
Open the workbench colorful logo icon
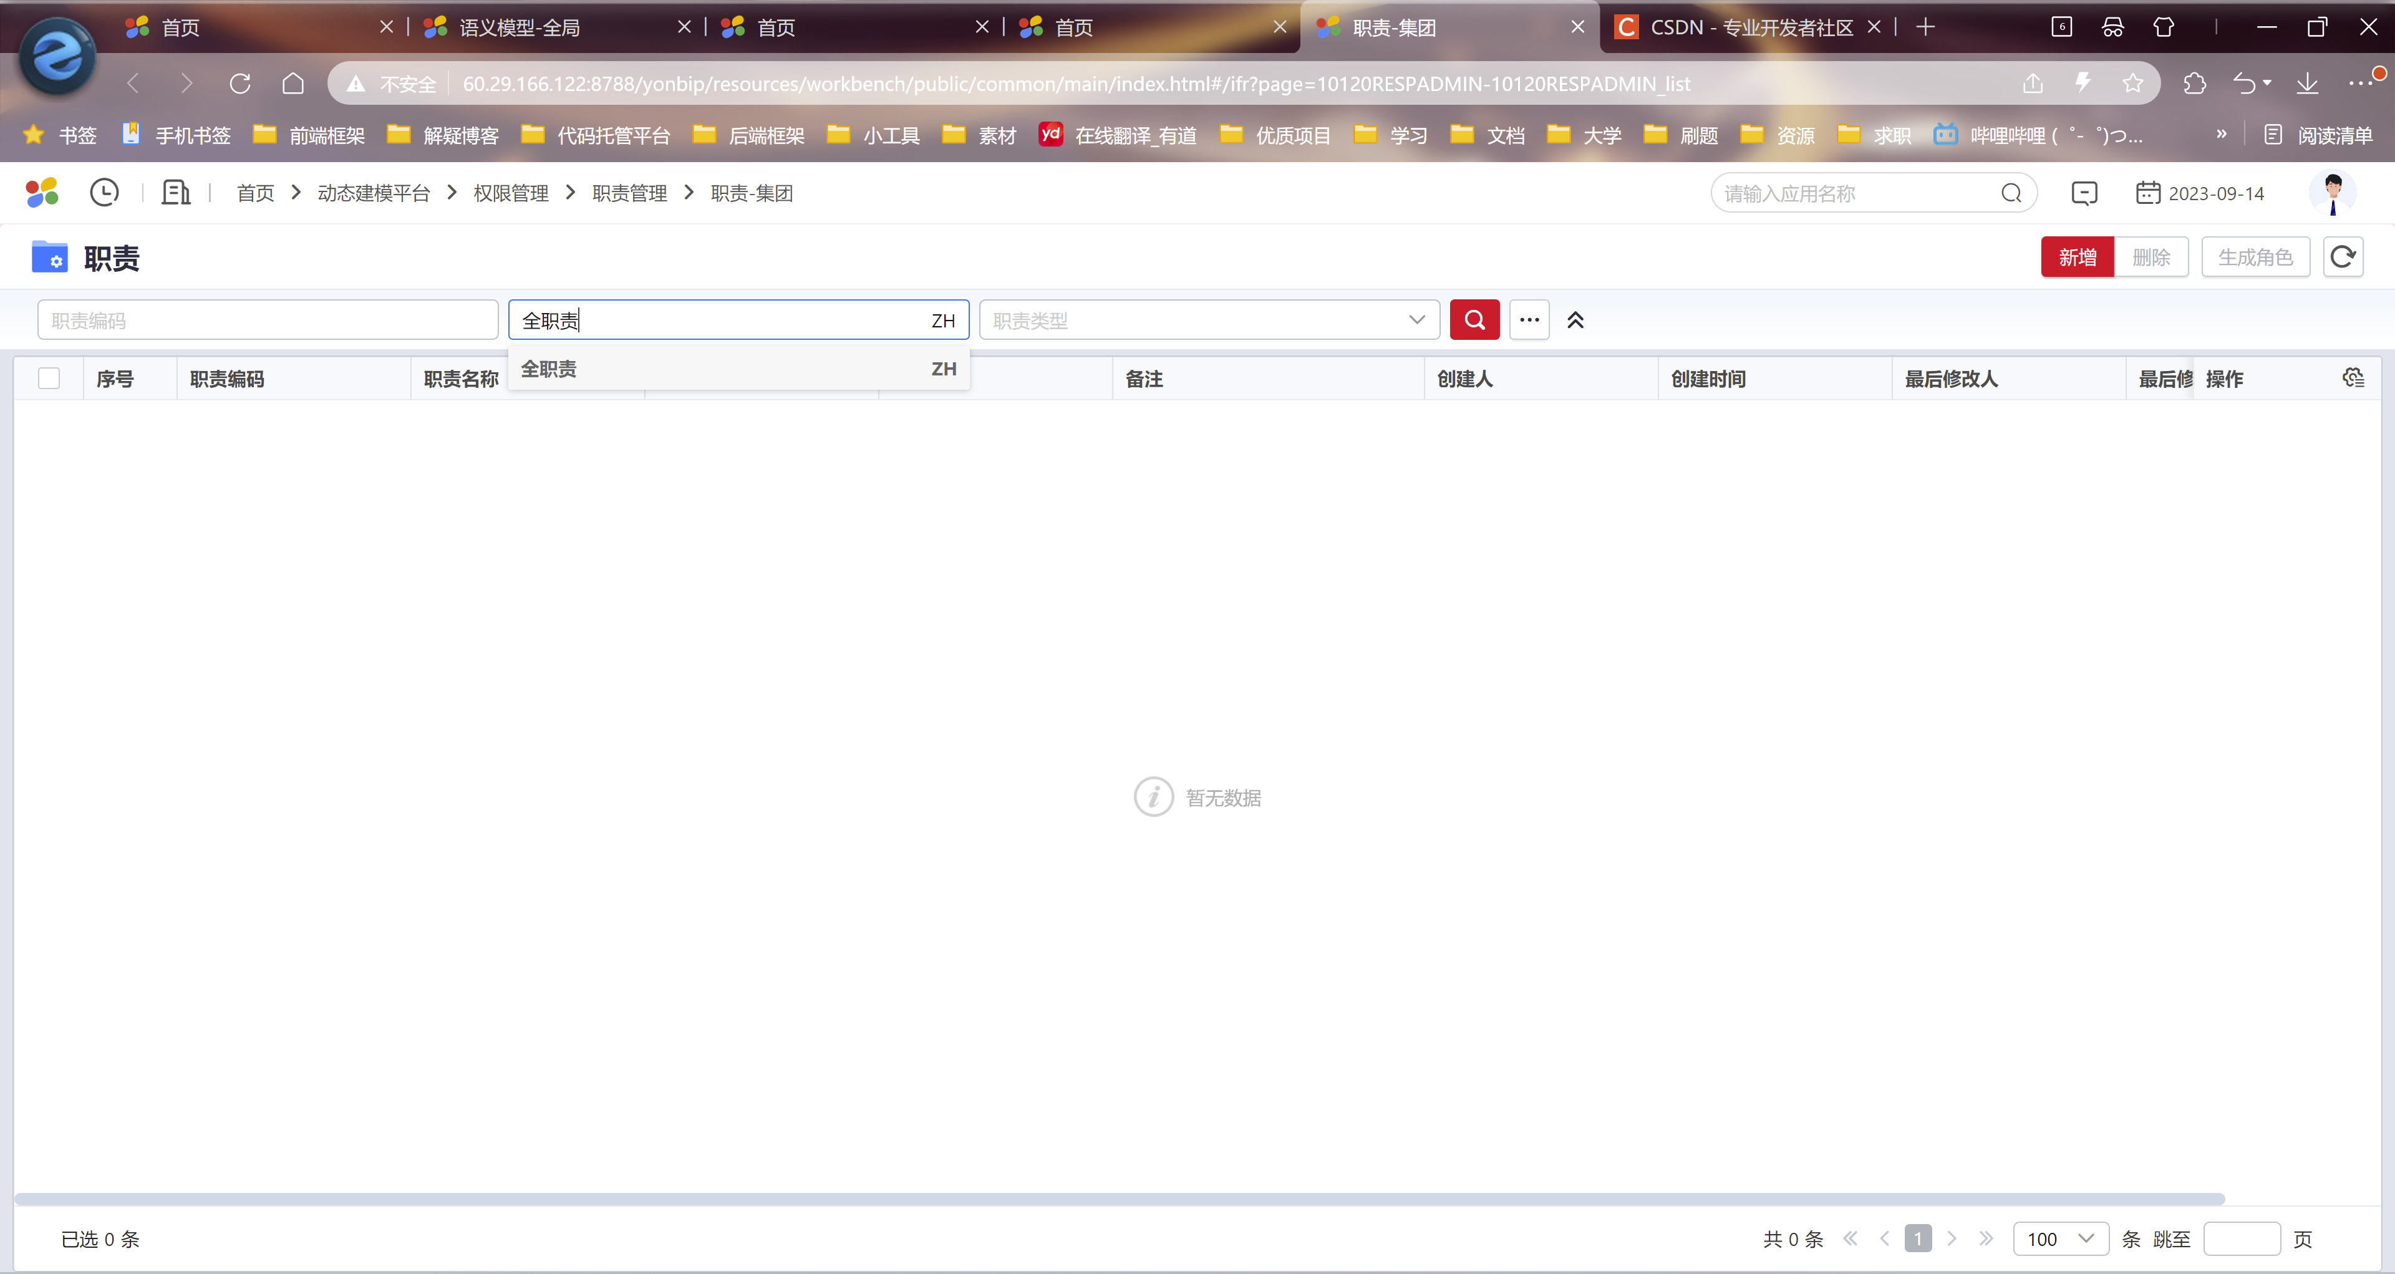[42, 192]
